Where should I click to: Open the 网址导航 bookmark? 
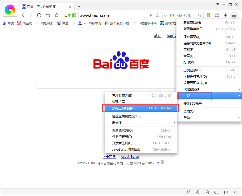point(45,23)
